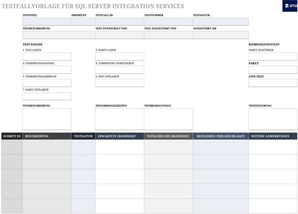The height and width of the screenshot is (214, 298).
Task: Click the TESTDATUM field in the header row
Action: pyautogui.click(x=221, y=22)
